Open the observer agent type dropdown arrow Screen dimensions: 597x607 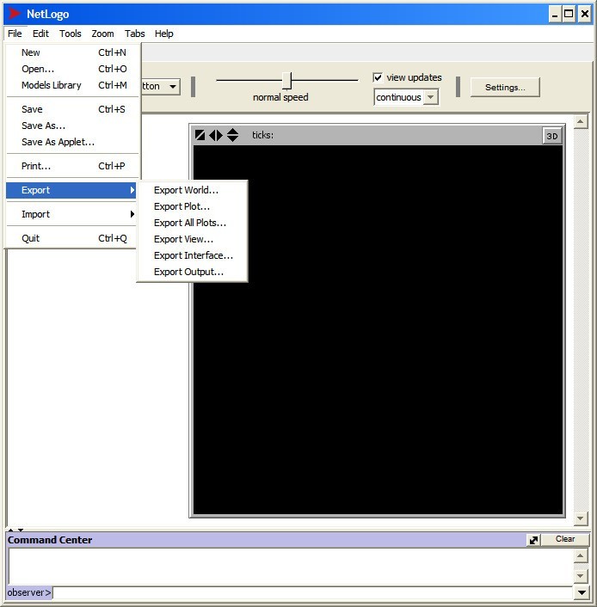(582, 592)
